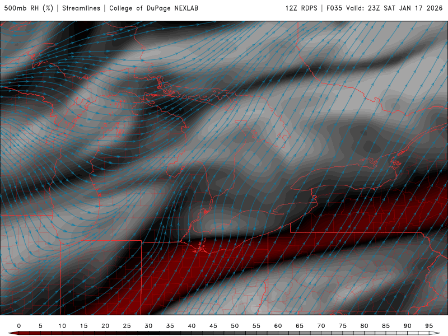Click the '500mb RH (%)' title text
The width and height of the screenshot is (448, 336).
click(29, 8)
